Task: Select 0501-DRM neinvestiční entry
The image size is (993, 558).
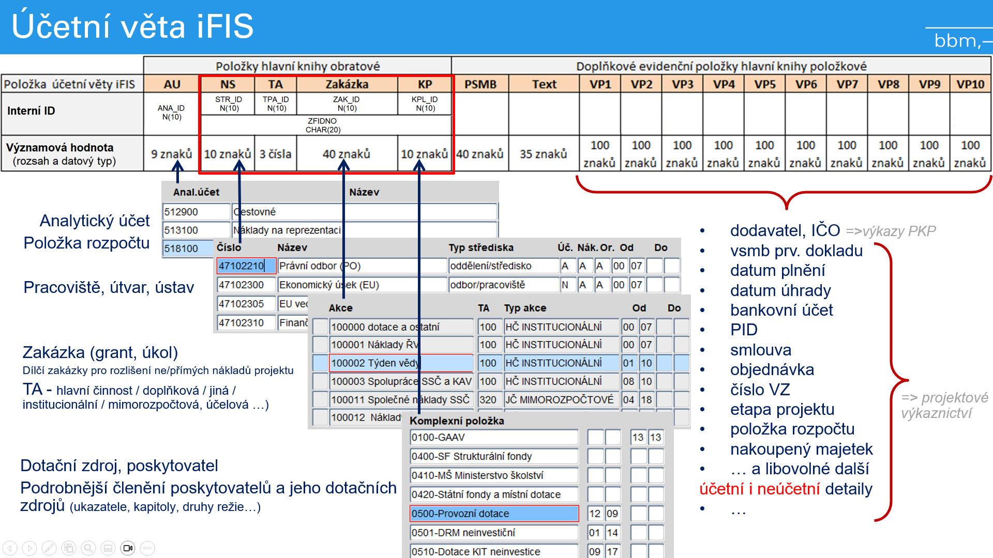Action: (494, 533)
